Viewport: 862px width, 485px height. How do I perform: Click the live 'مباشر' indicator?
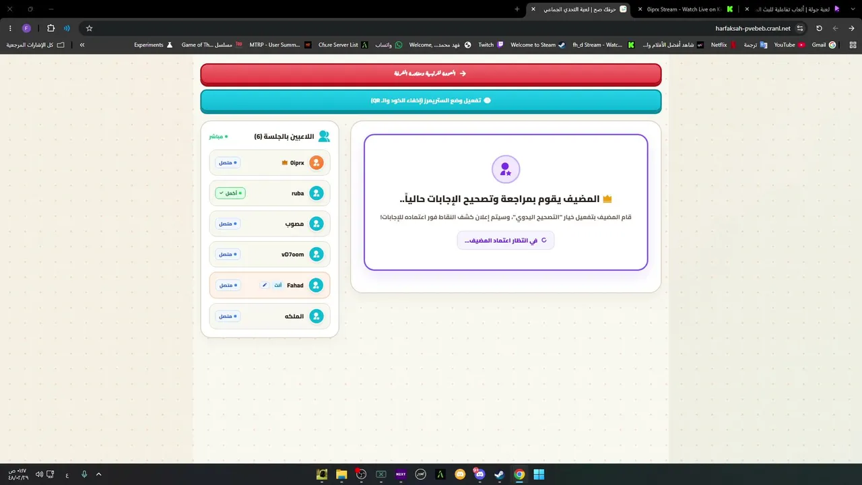218,136
